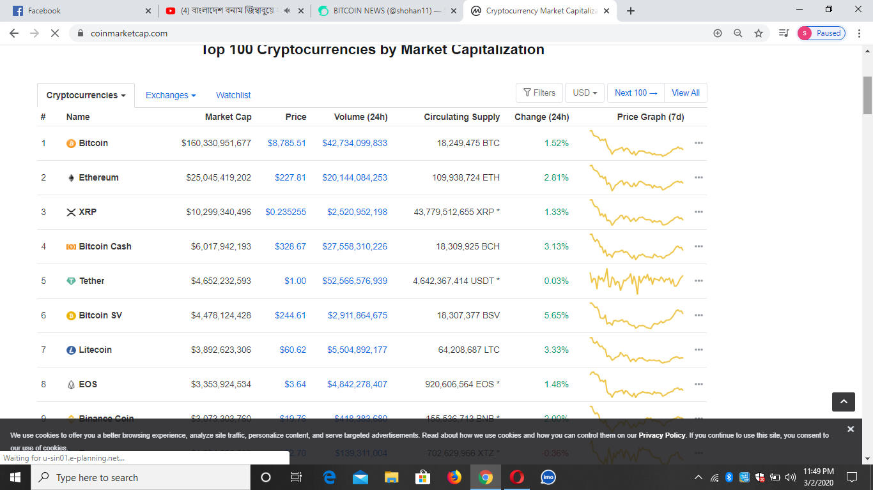Go to Next 100 cryptocurrencies
Screen dimensions: 873x490
pyautogui.click(x=636, y=93)
